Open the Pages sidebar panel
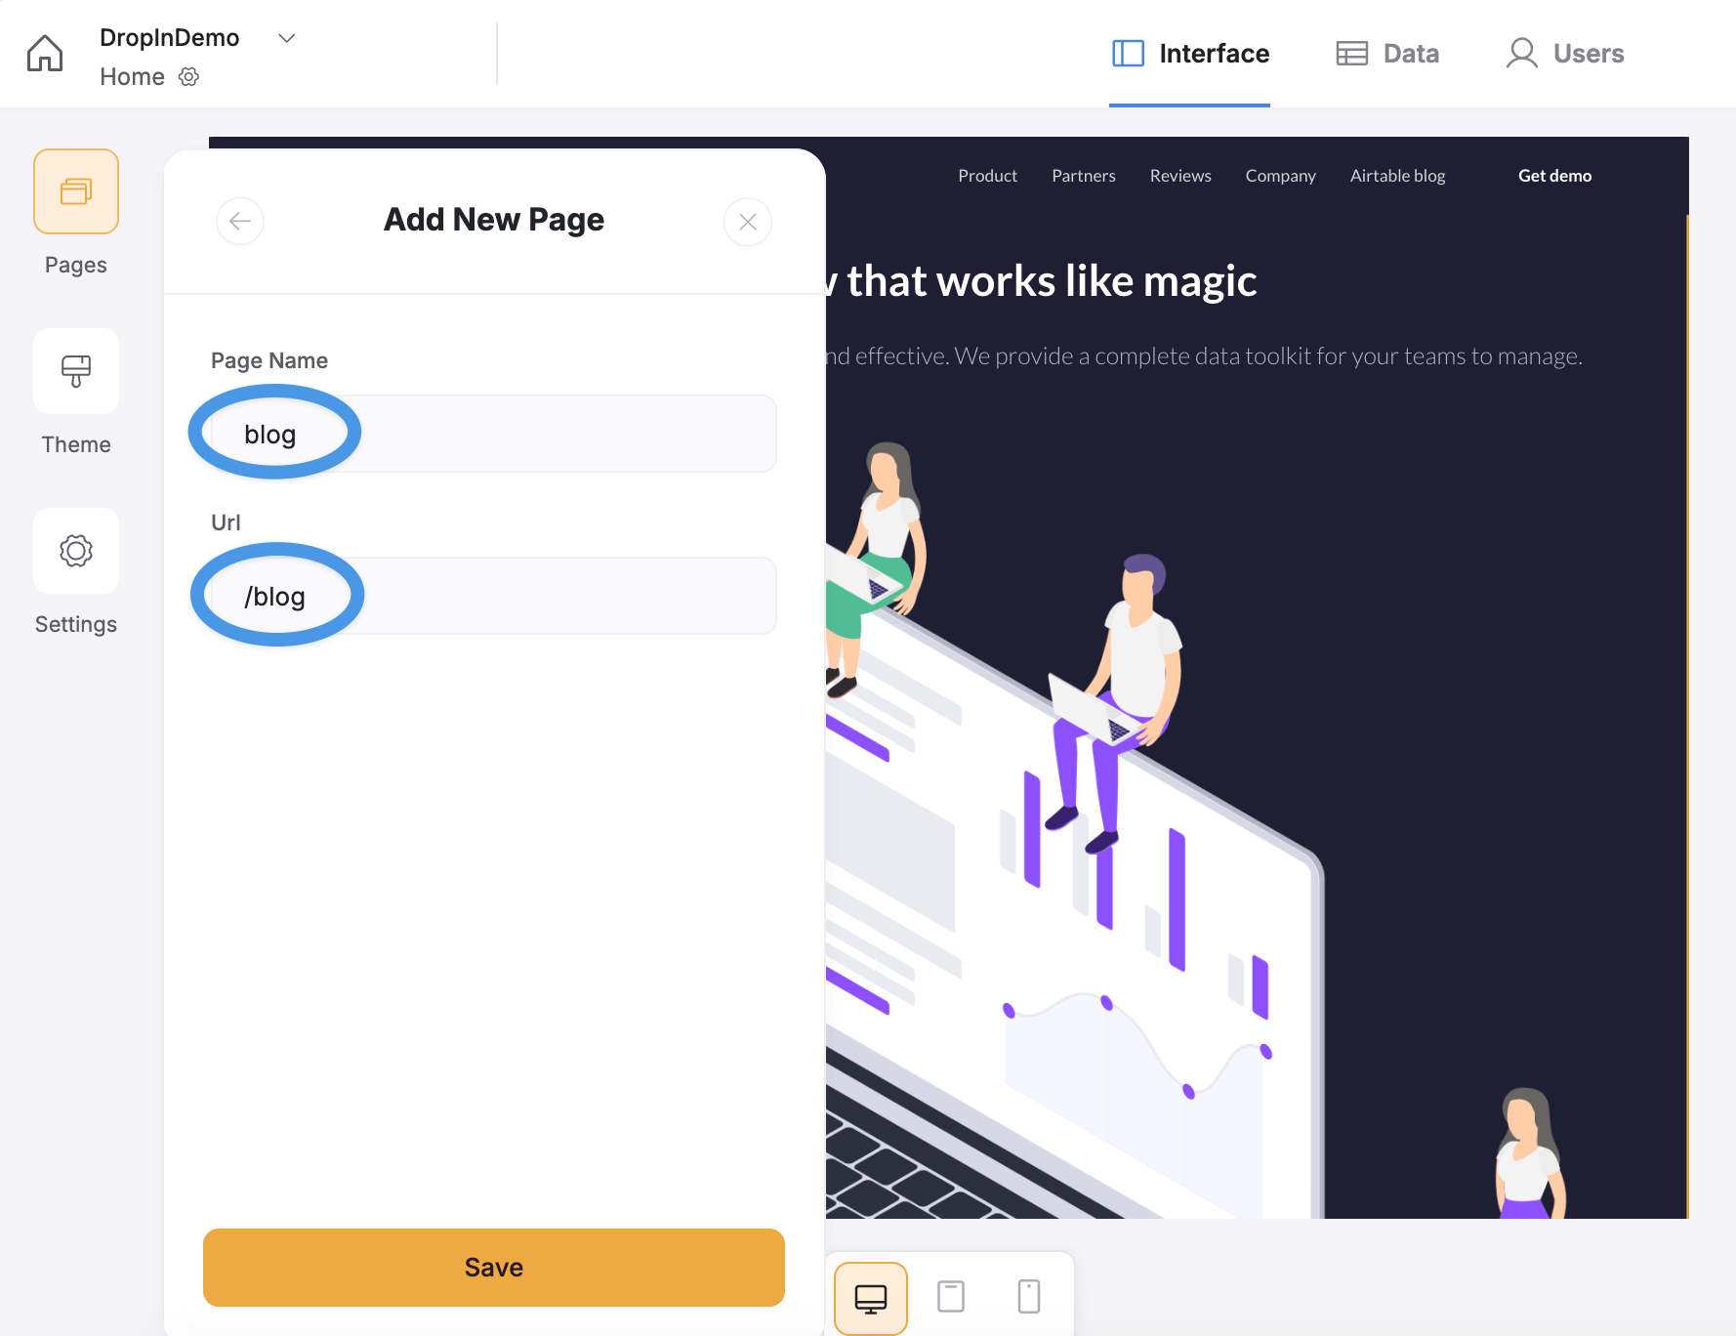This screenshot has width=1736, height=1336. click(76, 191)
